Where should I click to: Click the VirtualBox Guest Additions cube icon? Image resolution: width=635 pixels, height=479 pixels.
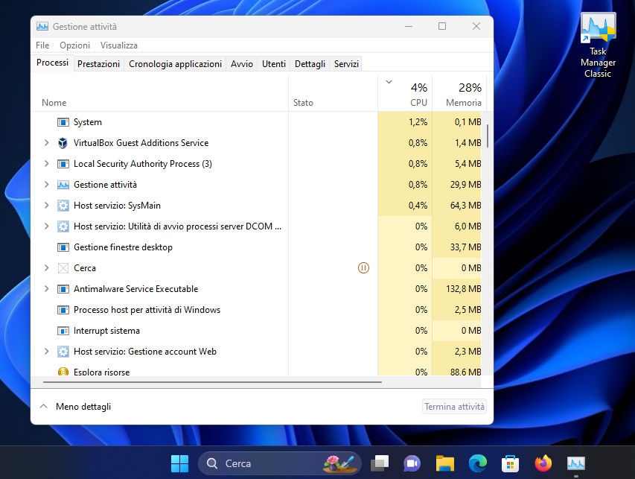pyautogui.click(x=63, y=143)
